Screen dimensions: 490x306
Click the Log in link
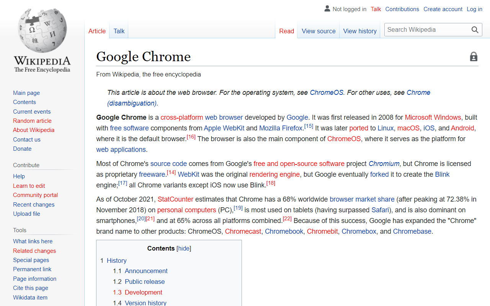(x=474, y=9)
